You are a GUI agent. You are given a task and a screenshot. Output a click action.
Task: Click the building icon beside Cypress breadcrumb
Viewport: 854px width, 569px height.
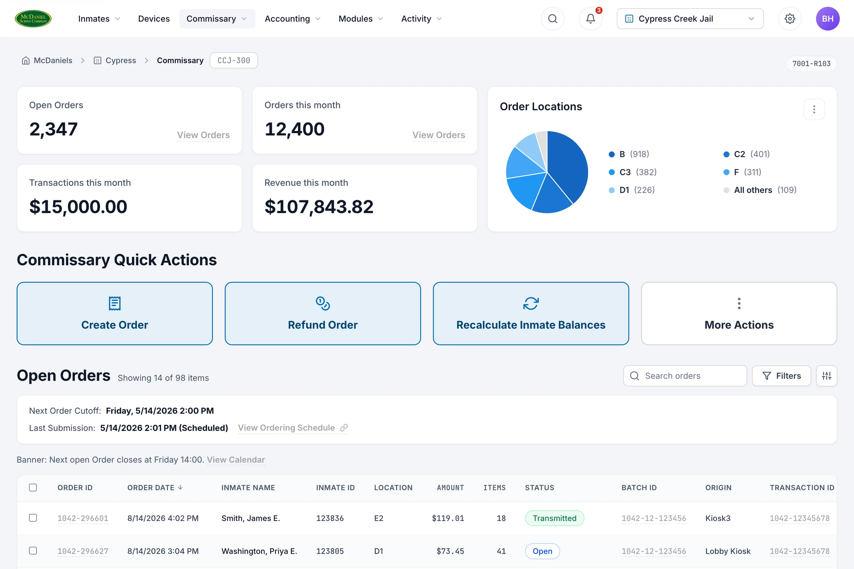97,60
